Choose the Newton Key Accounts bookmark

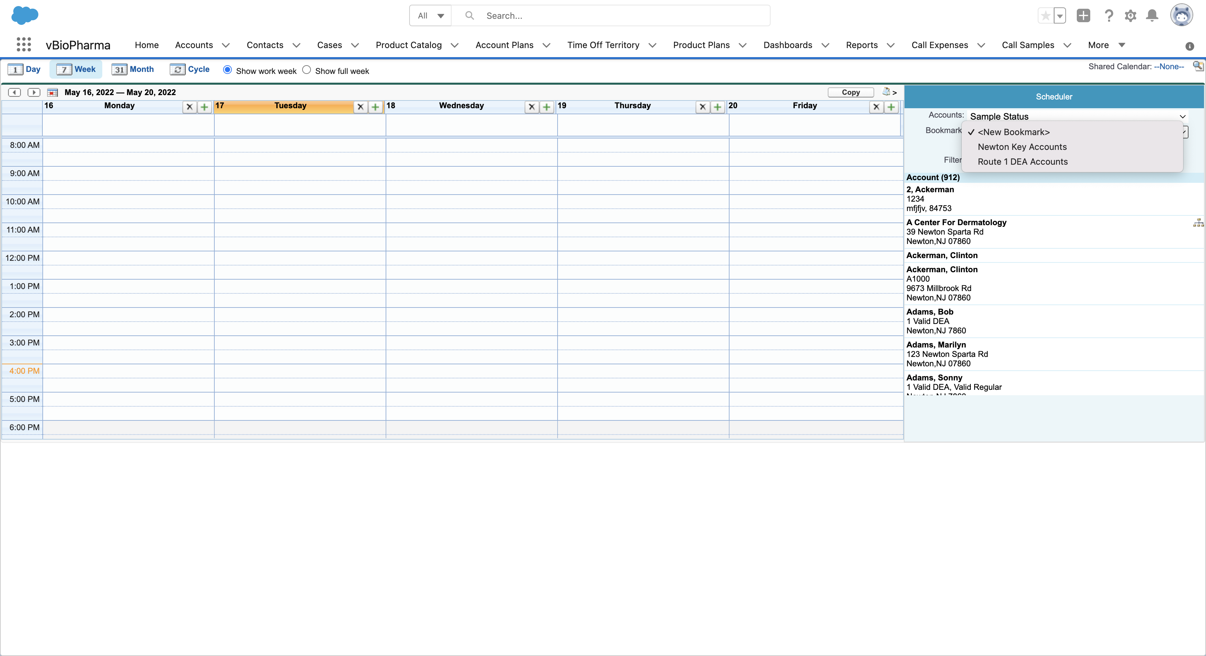pos(1022,147)
